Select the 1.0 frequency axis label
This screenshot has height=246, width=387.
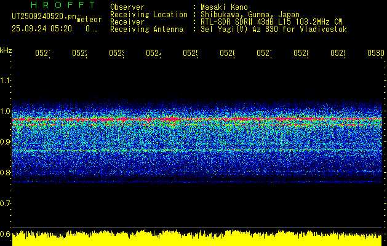pos(5,111)
